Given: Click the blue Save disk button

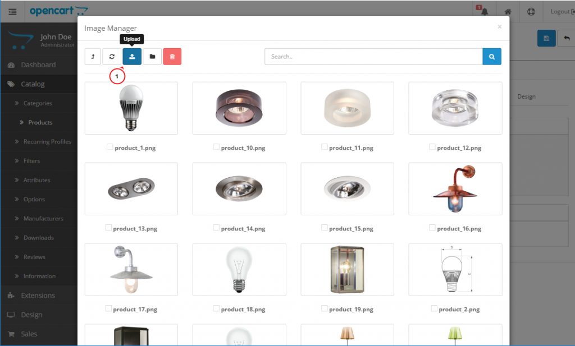Looking at the screenshot, I should (x=546, y=38).
